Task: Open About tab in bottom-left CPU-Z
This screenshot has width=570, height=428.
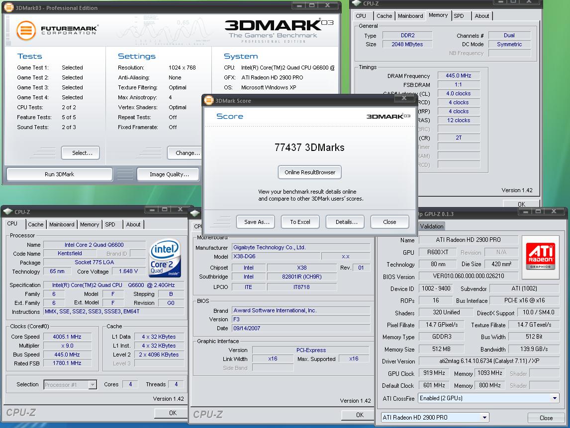Action: coord(133,224)
